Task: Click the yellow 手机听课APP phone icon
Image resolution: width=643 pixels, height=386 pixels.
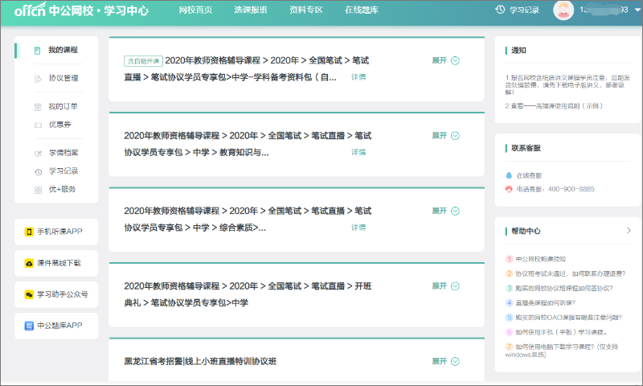Action: tap(29, 232)
